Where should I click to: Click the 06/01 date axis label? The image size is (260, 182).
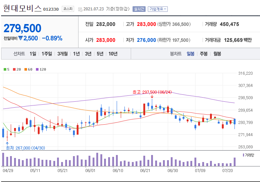click(x=90, y=171)
